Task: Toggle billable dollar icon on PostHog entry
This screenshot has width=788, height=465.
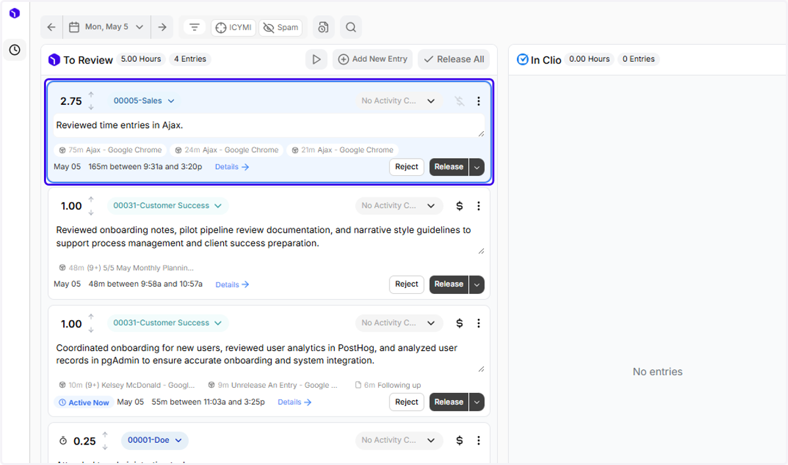Action: [460, 323]
